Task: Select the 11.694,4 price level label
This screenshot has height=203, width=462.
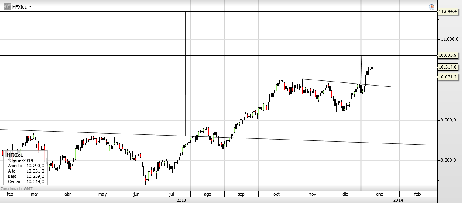Action: [447, 11]
